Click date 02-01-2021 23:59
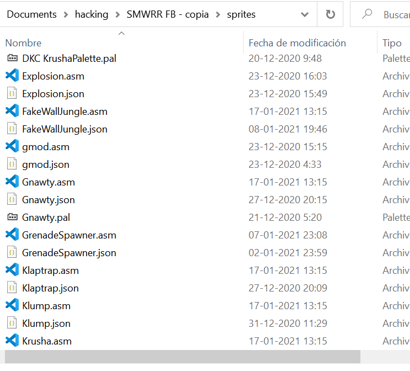410x371 pixels. tap(288, 253)
